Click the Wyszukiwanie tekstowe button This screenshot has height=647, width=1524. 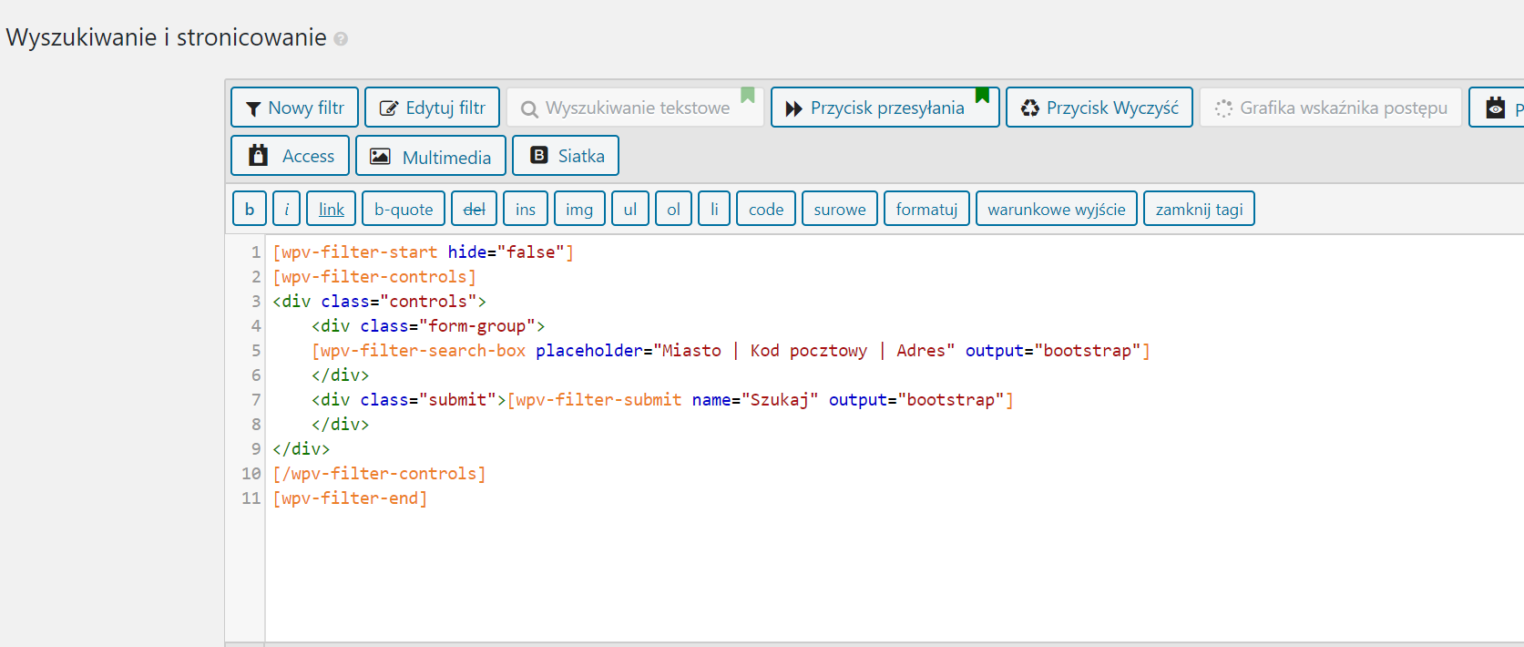tap(635, 108)
